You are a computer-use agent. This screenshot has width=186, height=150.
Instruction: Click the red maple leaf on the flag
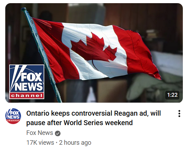[x=94, y=47]
